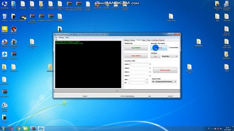Screen dimensions: 234x131
Task: Open Google Chrome from taskbar
Action: pyautogui.click(x=19, y=128)
